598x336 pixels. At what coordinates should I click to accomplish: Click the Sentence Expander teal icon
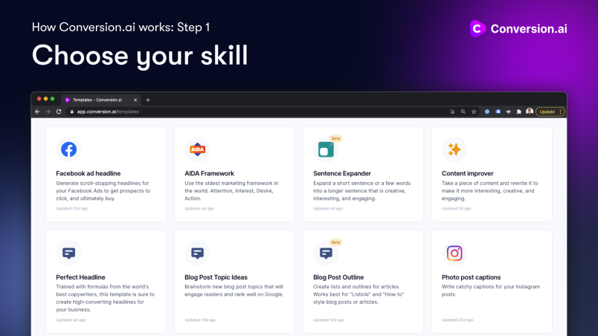326,149
